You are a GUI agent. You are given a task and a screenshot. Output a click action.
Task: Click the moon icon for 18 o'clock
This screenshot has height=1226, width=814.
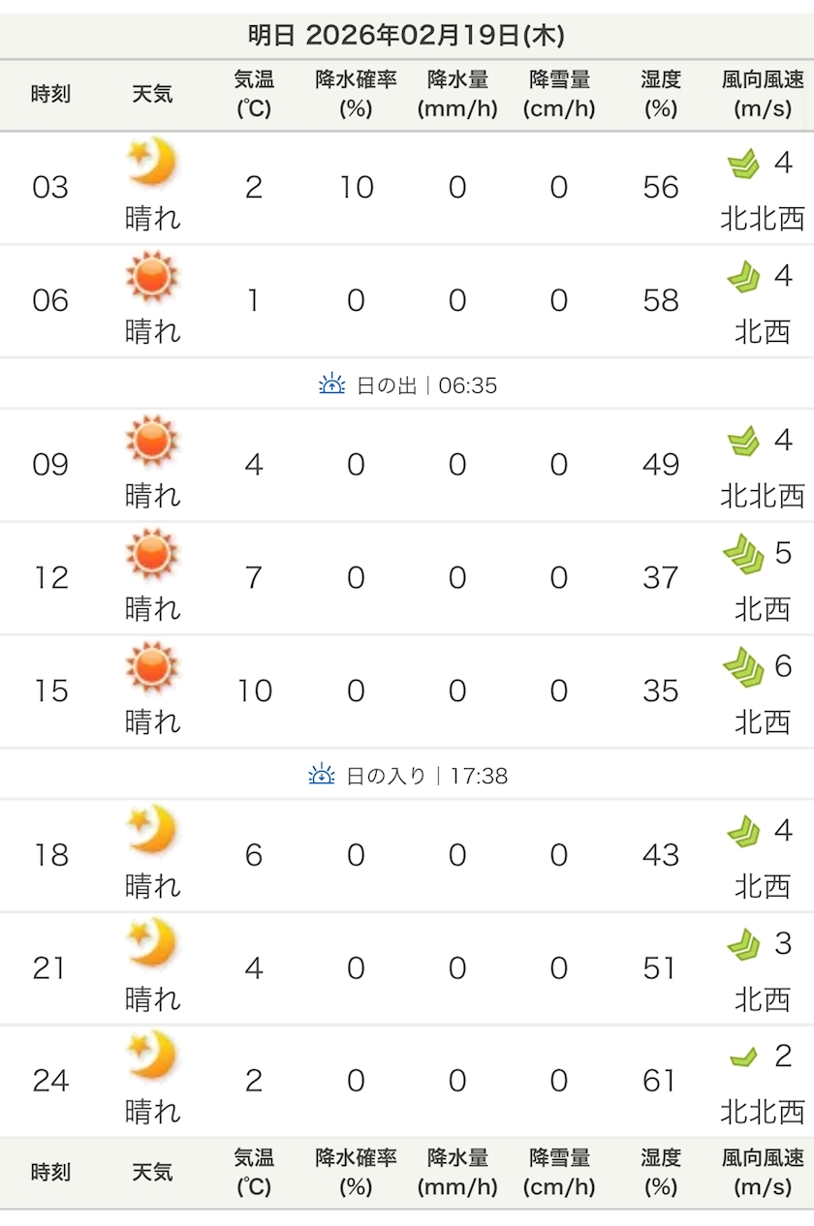[152, 830]
